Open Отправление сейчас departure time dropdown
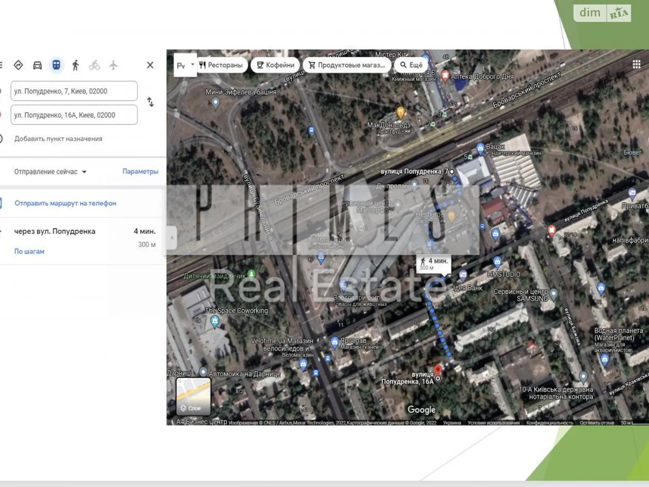Viewport: 649px width, 487px height. tap(50, 172)
